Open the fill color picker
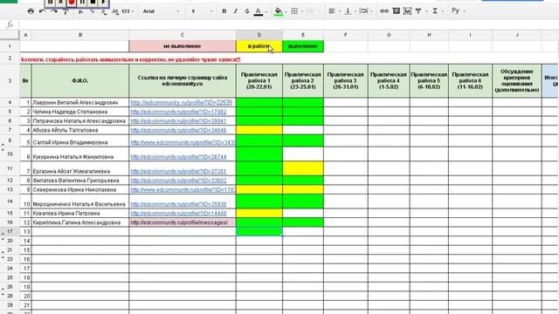559x314 pixels. click(279, 11)
